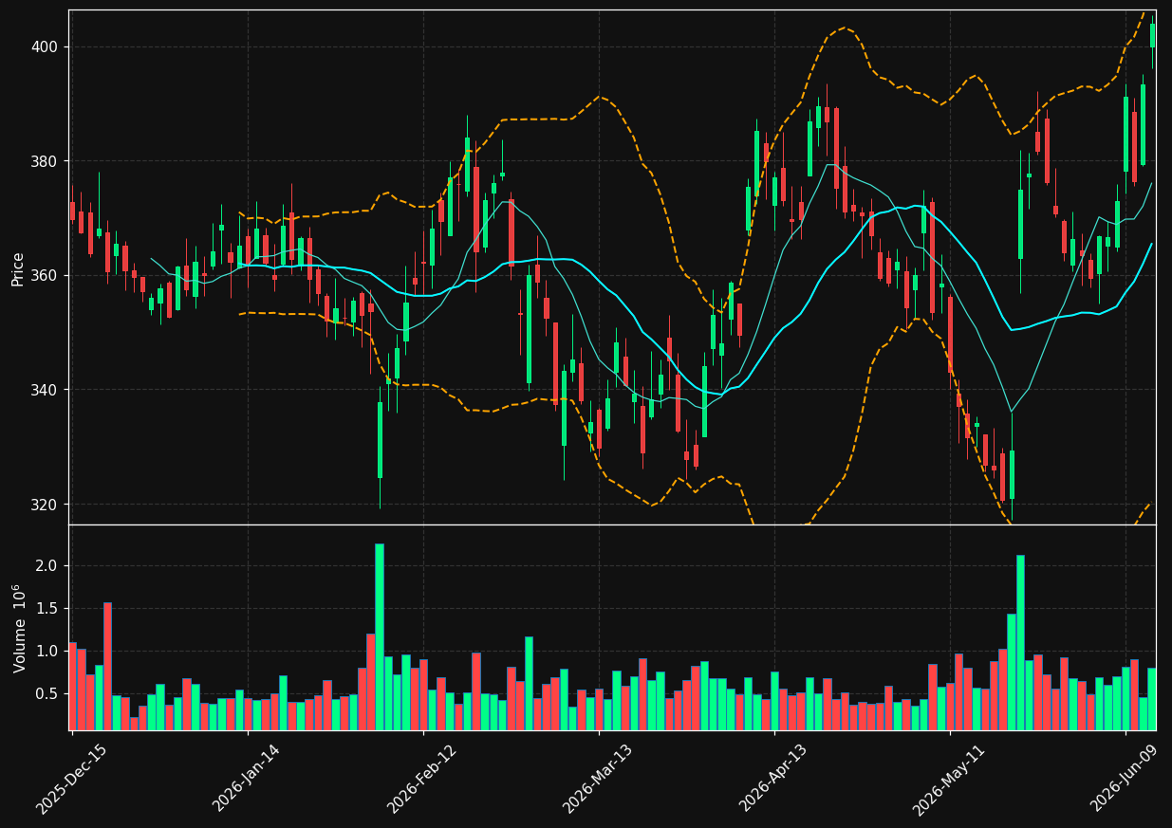Click the 2.0 volume axis value
Screen dimensions: 1172x828
(x=47, y=565)
